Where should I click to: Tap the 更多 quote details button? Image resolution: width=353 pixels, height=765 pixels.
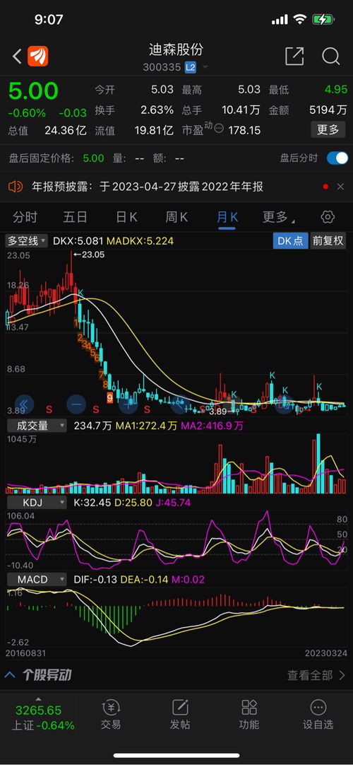click(328, 130)
